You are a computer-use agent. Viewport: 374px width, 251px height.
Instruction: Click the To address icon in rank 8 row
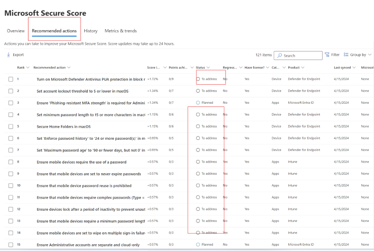point(198,162)
